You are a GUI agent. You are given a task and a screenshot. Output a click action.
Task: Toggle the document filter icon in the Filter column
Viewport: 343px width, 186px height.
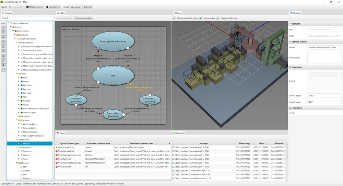[x=3, y=28]
